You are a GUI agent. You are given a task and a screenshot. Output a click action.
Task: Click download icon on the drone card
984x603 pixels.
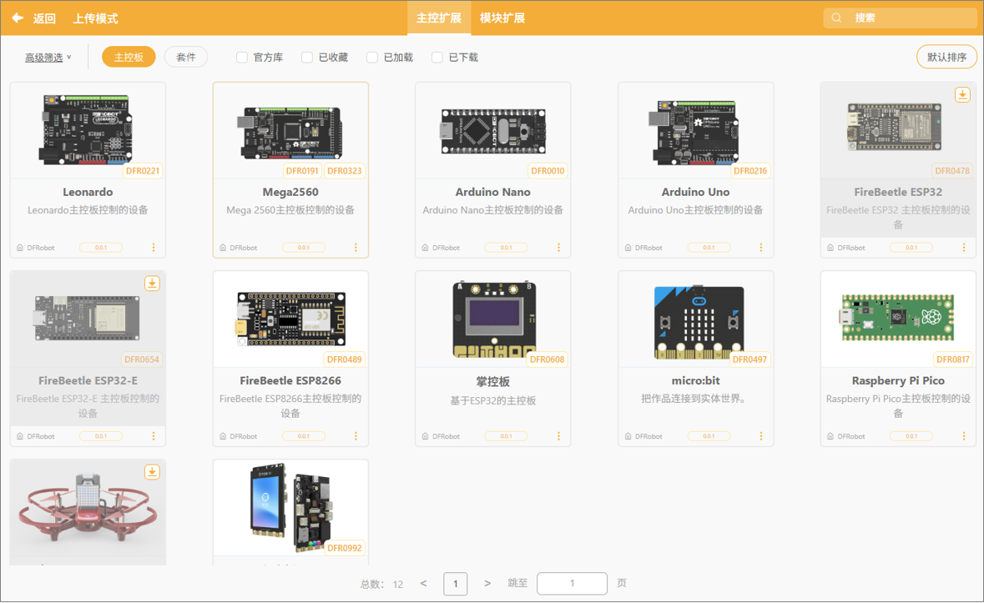(x=152, y=472)
